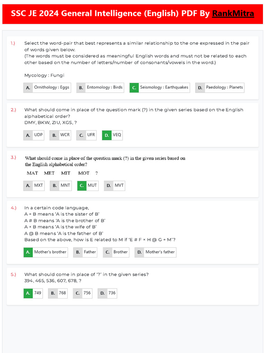
Task: Pick option C 'Seismology : Earthquakes'
Action: (159, 88)
